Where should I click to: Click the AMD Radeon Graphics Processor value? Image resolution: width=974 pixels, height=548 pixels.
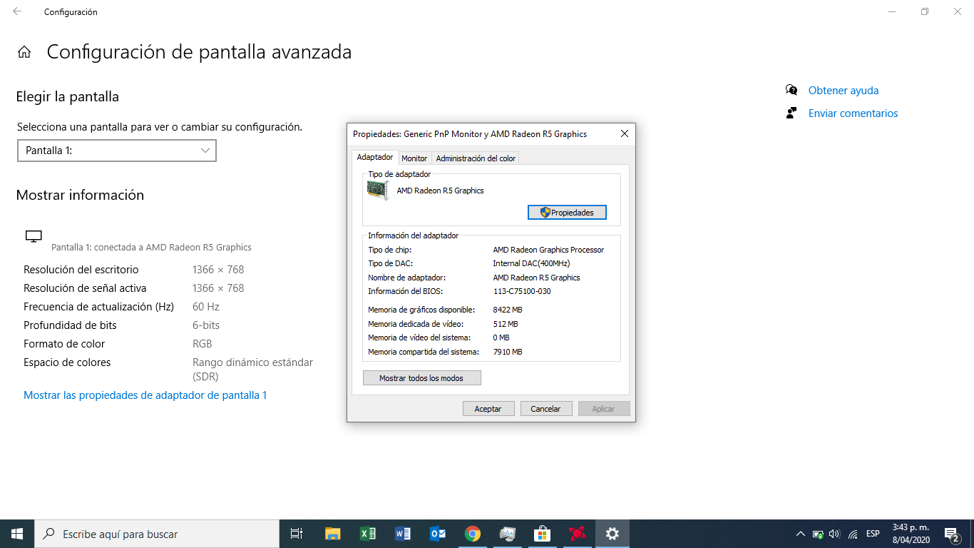(548, 250)
